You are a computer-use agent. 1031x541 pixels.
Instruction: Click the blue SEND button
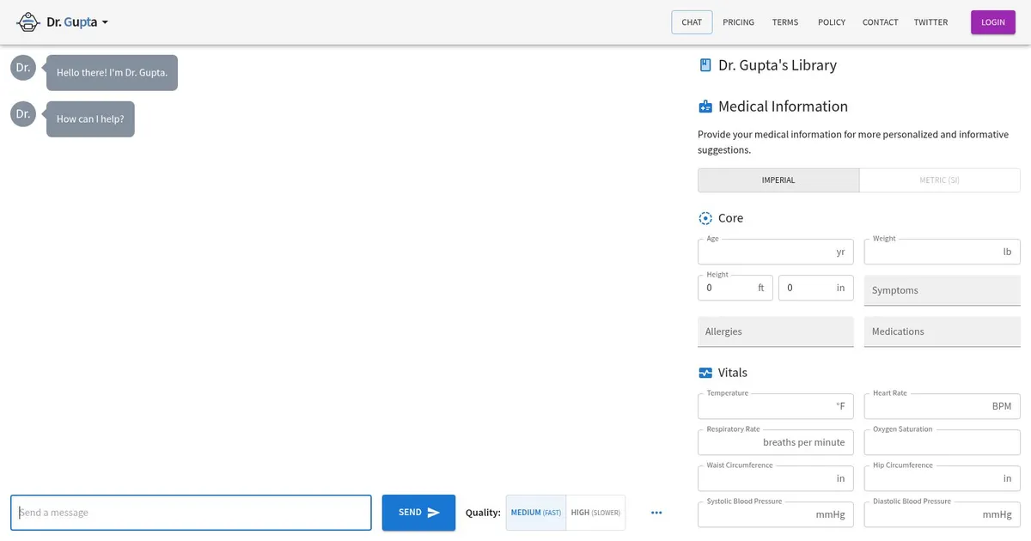pos(418,513)
